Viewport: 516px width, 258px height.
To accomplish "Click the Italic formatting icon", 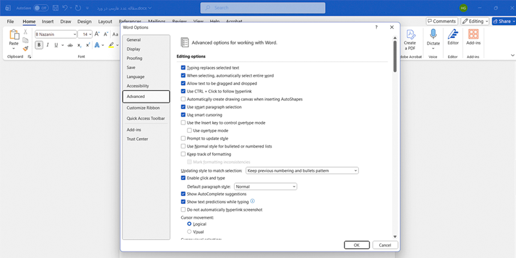I will [x=48, y=45].
